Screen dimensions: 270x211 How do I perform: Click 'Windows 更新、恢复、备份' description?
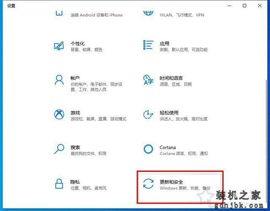[185, 188]
